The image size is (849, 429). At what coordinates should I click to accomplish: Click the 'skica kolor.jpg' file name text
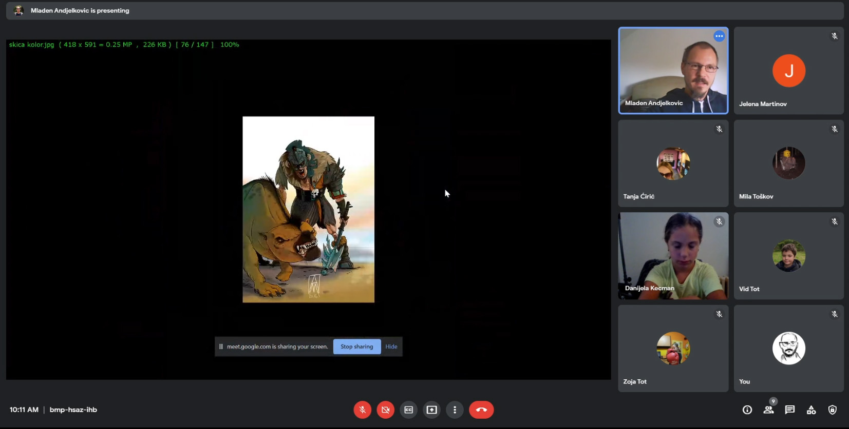31,45
